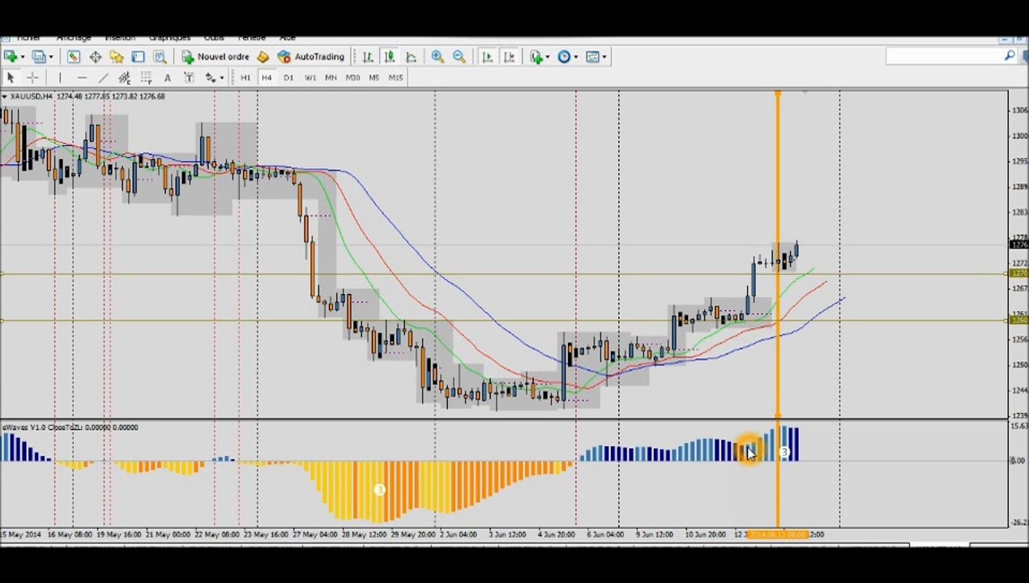Viewport: 1029px width, 583px height.
Task: Switch to line chart display
Action: coord(411,57)
